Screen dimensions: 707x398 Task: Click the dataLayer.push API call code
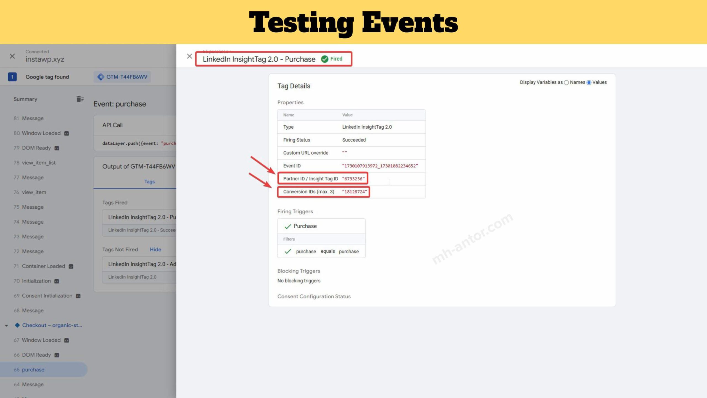click(139, 143)
